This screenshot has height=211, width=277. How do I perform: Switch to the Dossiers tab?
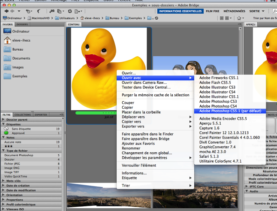22,25
